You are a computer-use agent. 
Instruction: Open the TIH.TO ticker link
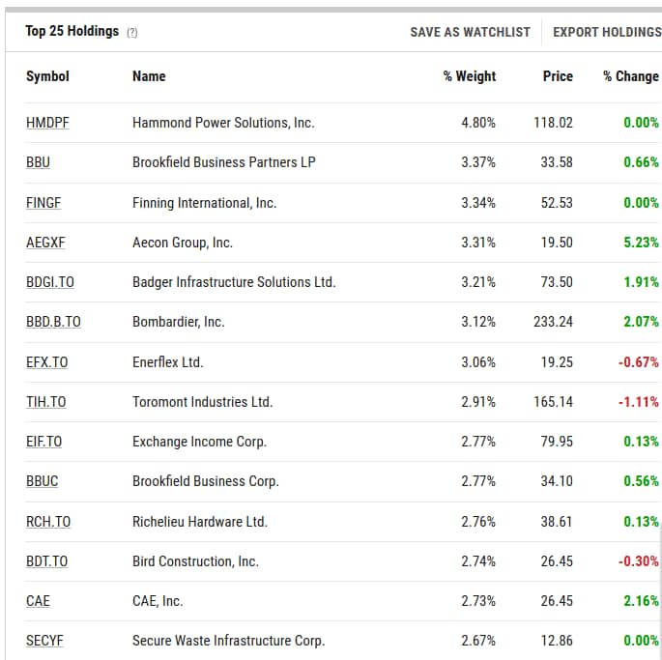(x=45, y=402)
